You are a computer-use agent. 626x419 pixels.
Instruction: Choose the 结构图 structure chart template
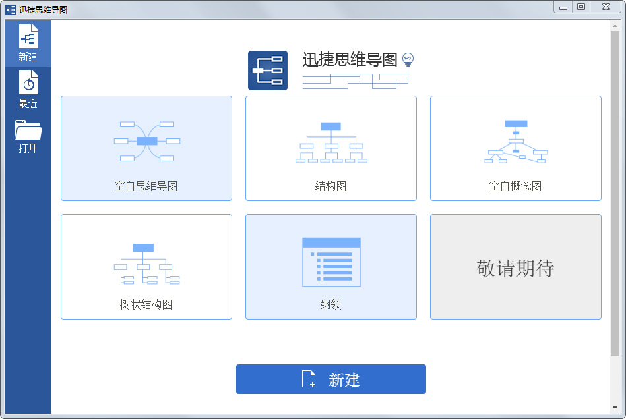[x=330, y=148]
